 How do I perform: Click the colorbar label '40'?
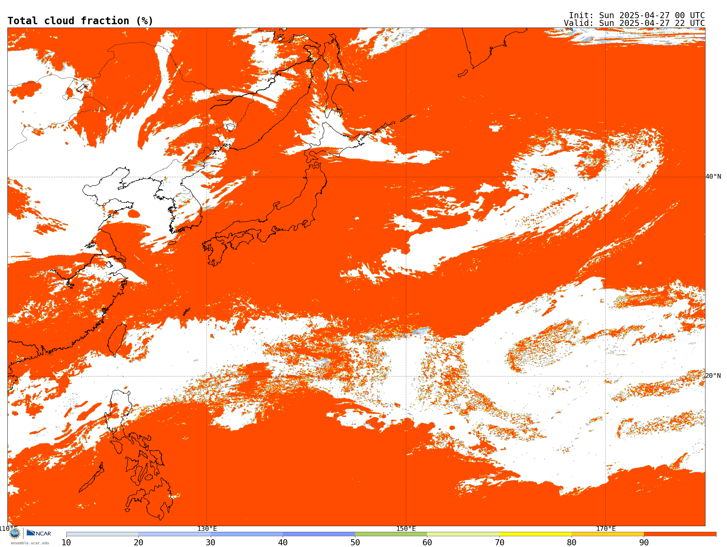(x=283, y=542)
